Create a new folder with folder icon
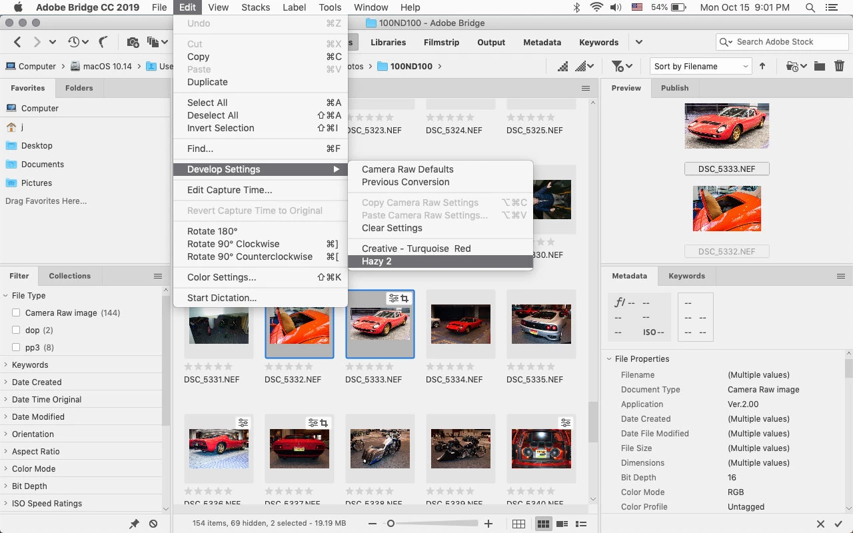The height and width of the screenshot is (533, 853). coord(819,66)
